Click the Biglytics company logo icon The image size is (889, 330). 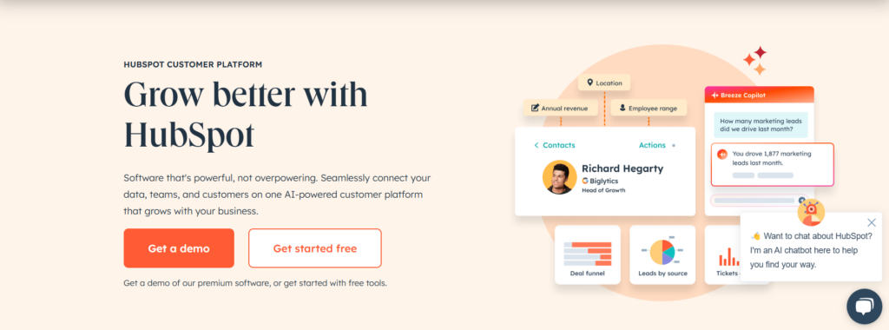tap(585, 181)
